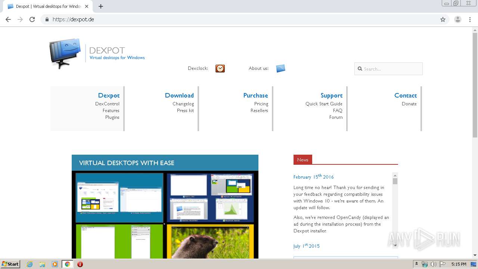This screenshot has width=478, height=269.
Task: Open Internet Explorer from taskbar
Action: coord(30,264)
